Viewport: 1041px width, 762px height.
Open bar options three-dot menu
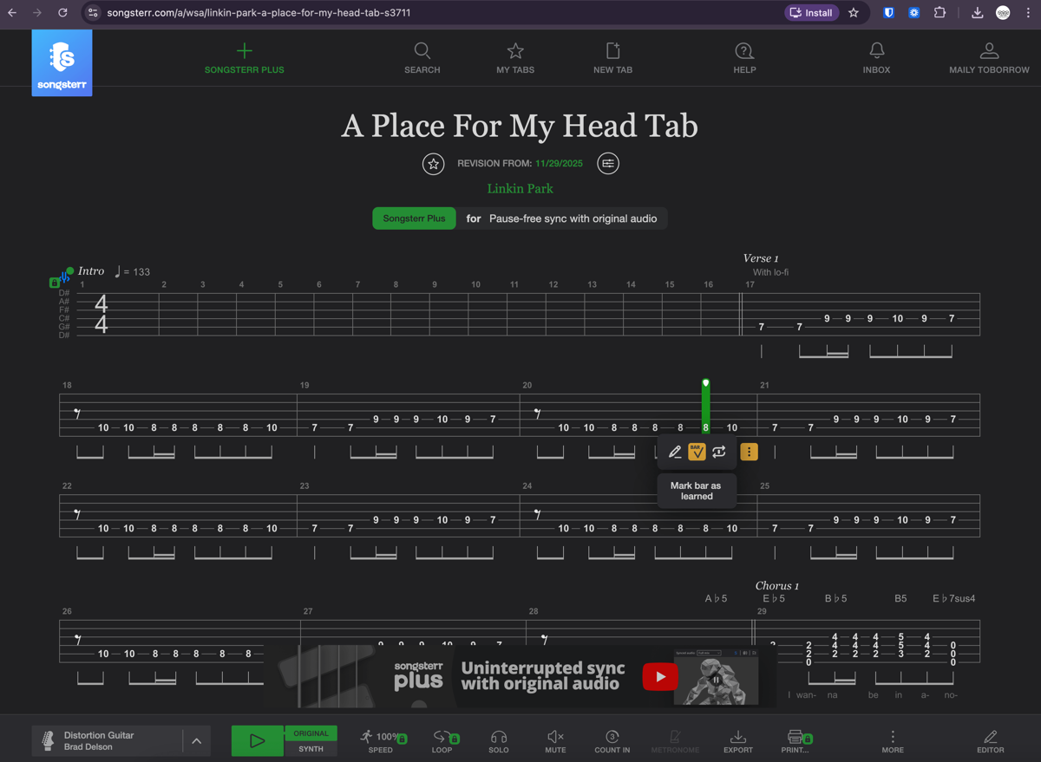[x=749, y=452]
